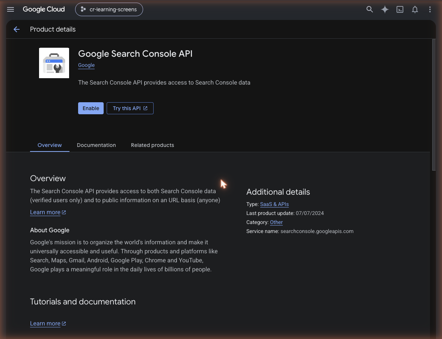
Task: Click the Tutorials and documentation heading
Action: (83, 302)
